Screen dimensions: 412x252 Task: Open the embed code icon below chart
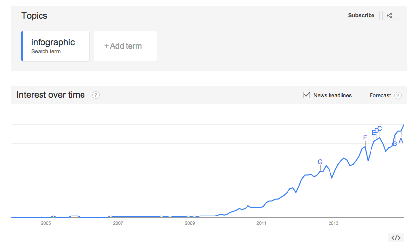[x=396, y=237]
